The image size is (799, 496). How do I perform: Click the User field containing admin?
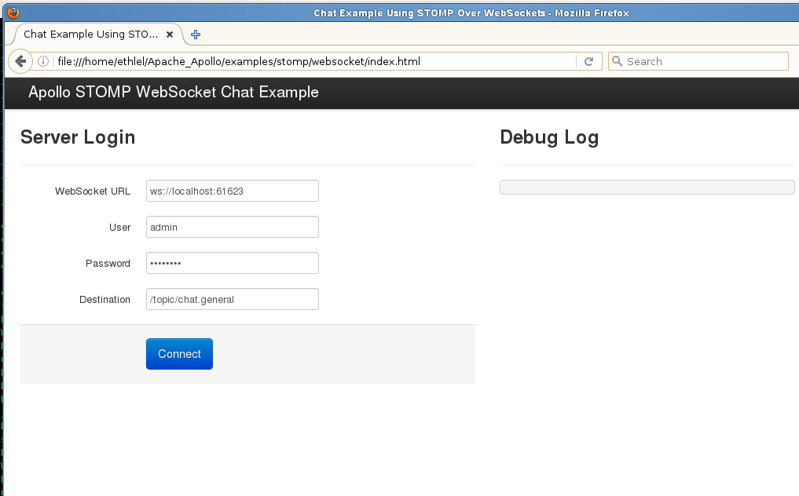click(233, 227)
